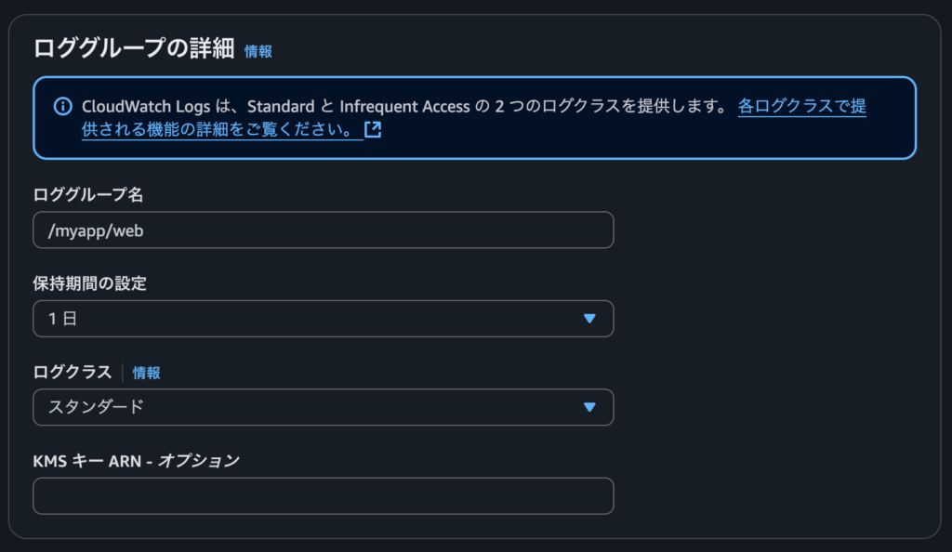Click the CloudWatch Logs text in banner

pos(146,107)
